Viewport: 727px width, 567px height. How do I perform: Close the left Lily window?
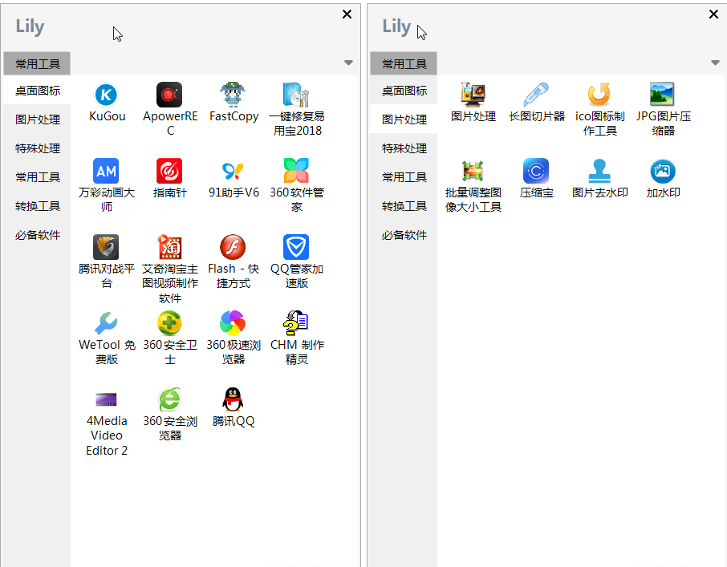coord(347,14)
